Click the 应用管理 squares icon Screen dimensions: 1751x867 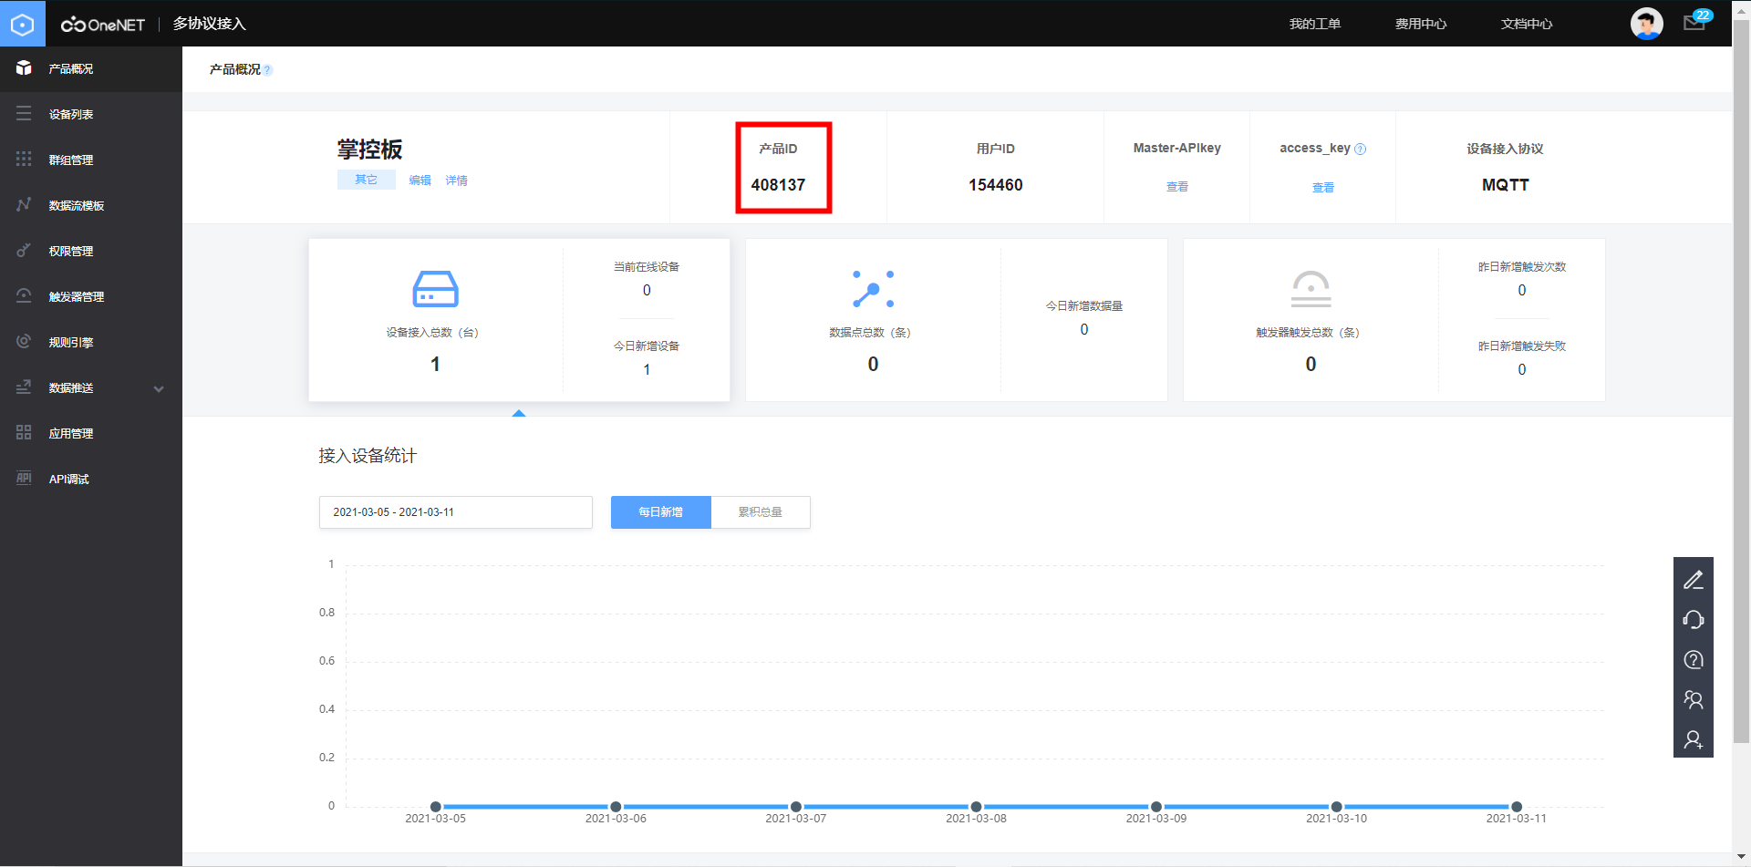coord(24,433)
